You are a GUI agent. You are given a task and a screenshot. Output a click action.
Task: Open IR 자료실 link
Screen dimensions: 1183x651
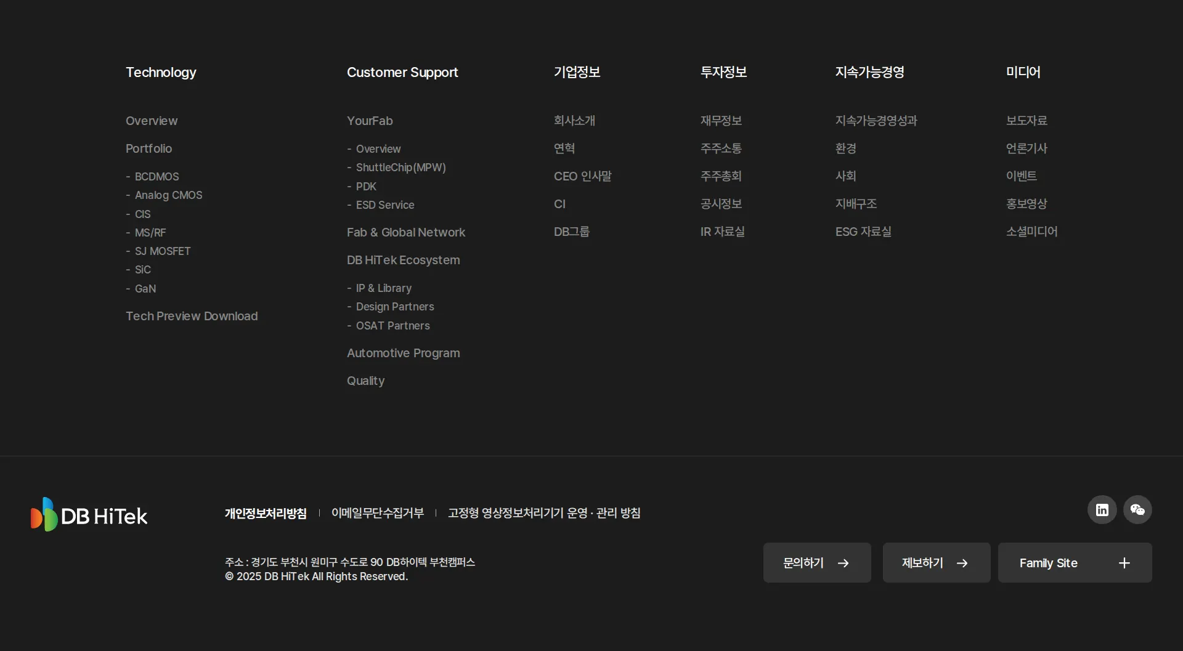coord(723,232)
